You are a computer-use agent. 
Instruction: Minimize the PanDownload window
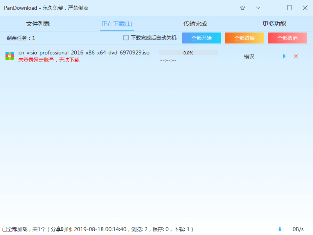(x=274, y=8)
